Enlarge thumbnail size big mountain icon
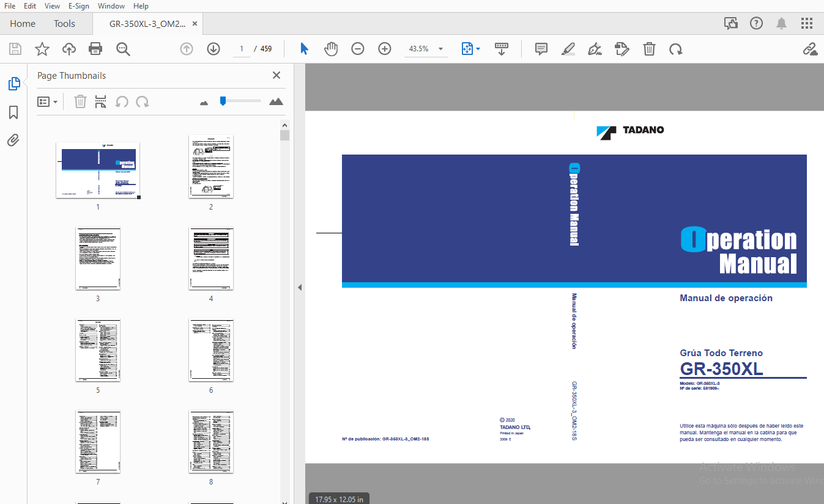Viewport: 824px width, 504px height. tap(277, 101)
